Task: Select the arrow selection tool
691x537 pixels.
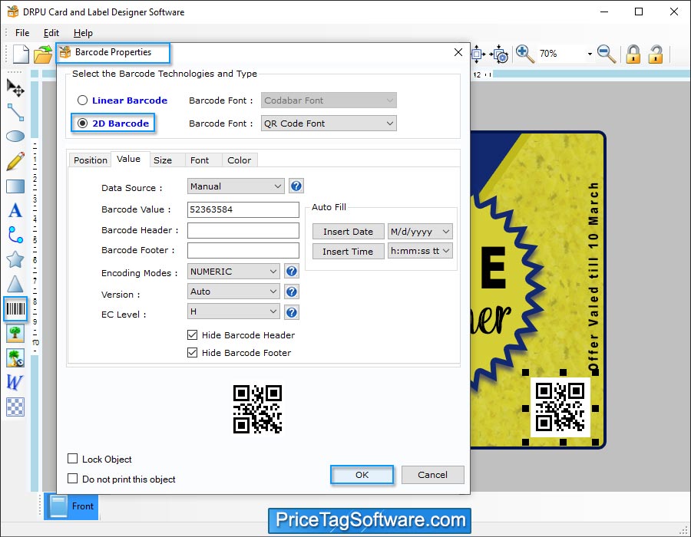Action: [15, 88]
